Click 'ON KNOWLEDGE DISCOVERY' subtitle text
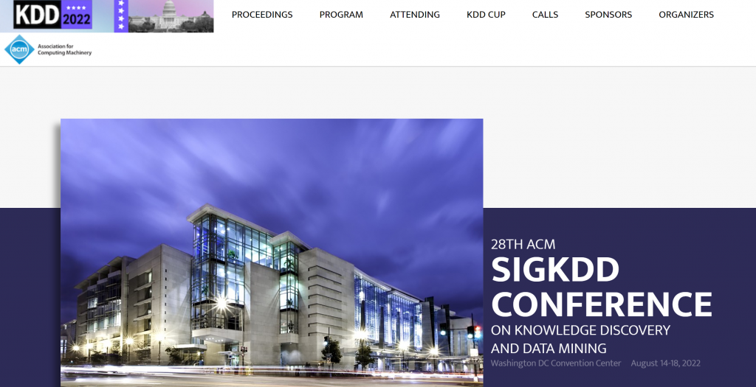This screenshot has height=387, width=756. pos(580,330)
